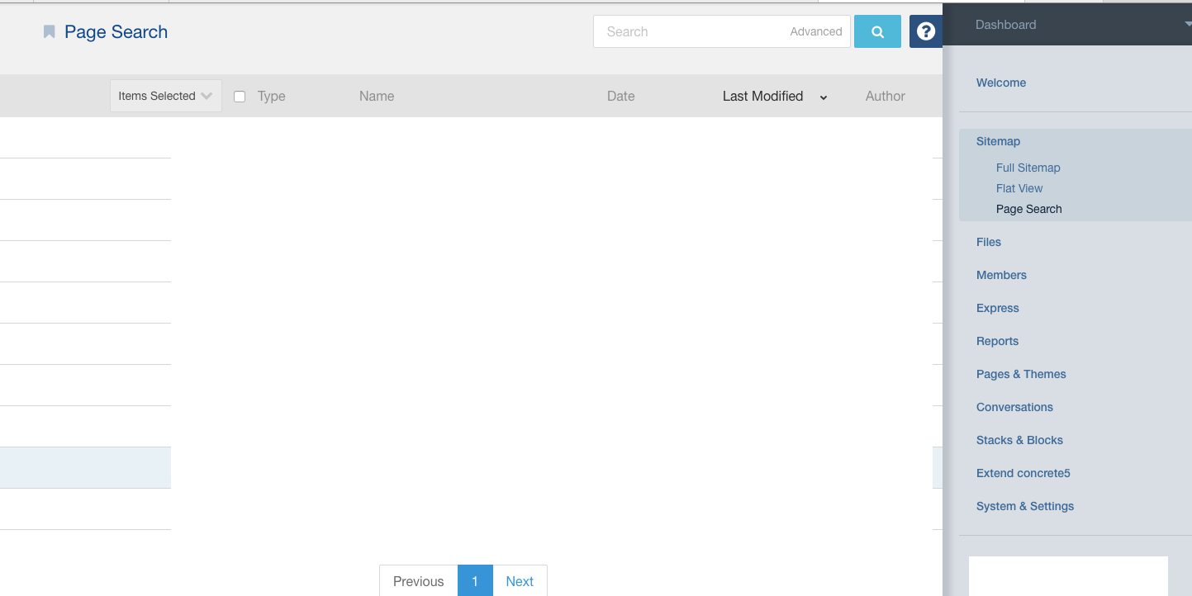Viewport: 1192px width, 596px height.
Task: Open the Reports dashboard section
Action: (x=997, y=341)
